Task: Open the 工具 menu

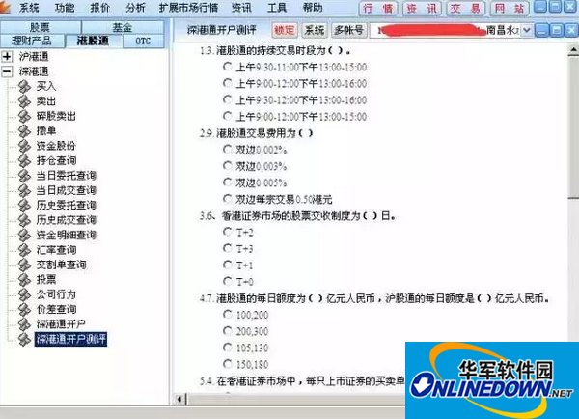Action: pos(277,8)
